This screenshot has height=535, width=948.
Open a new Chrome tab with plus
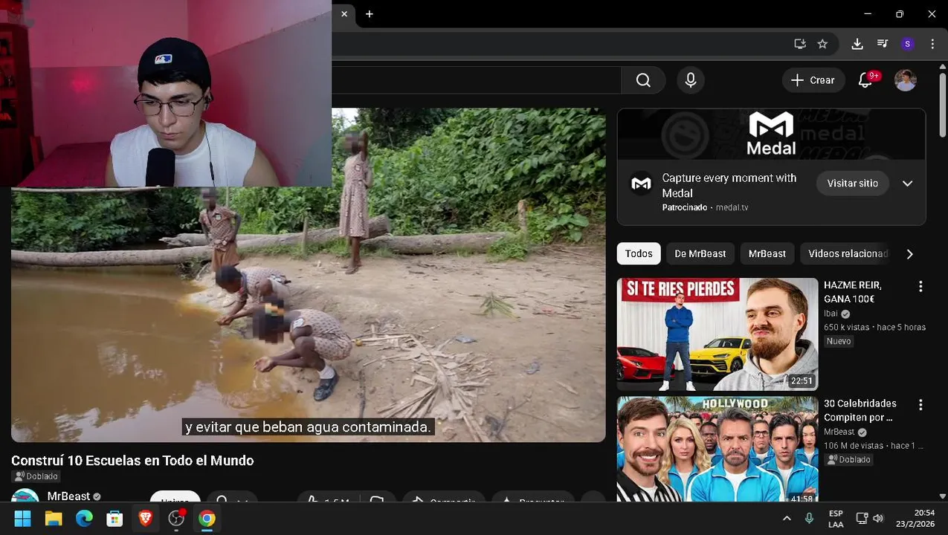(369, 14)
